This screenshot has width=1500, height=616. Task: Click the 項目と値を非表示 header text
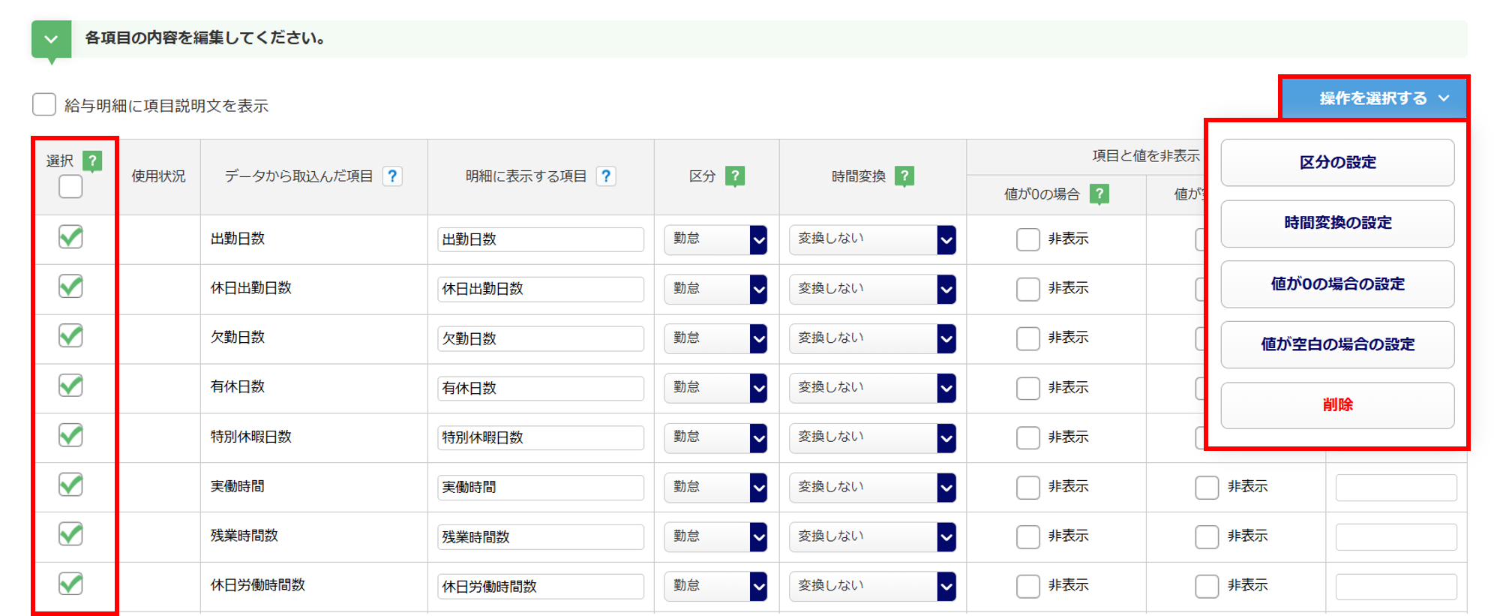1146,156
